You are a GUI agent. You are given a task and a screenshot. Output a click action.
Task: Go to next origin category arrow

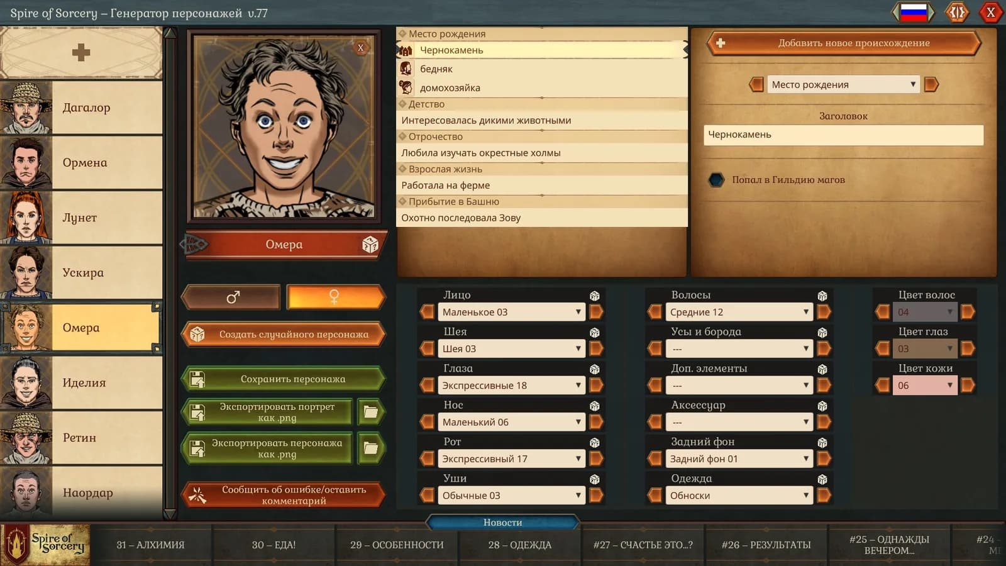point(931,84)
